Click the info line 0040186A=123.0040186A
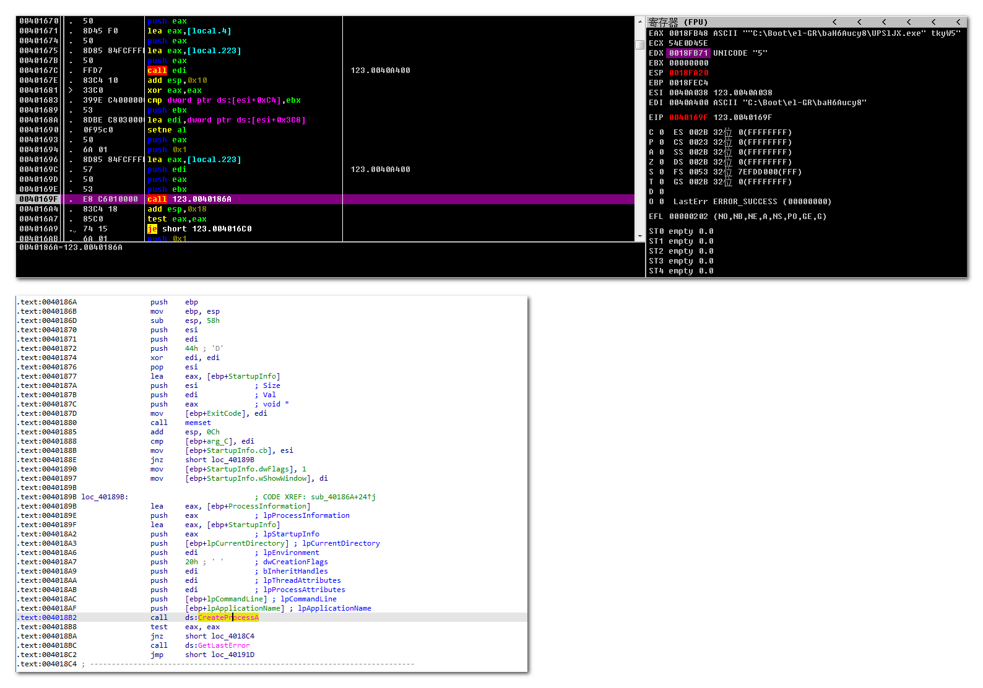 point(71,247)
